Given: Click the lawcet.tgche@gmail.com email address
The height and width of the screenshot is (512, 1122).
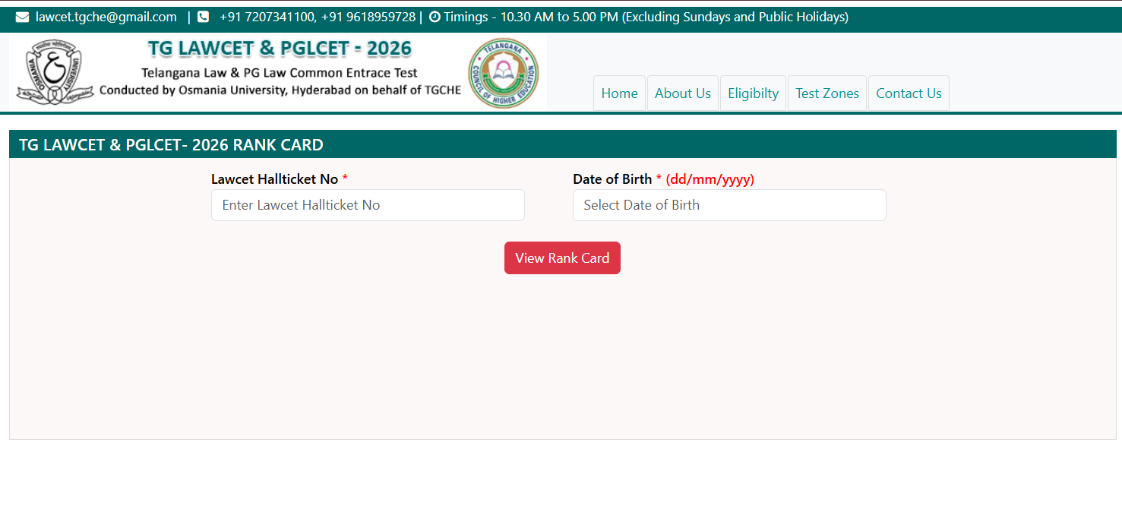Looking at the screenshot, I should pos(106,17).
